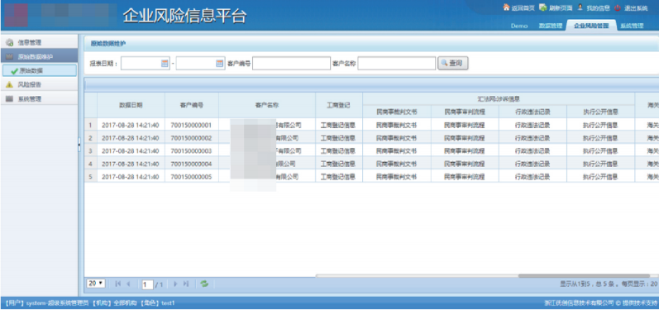Open 我的信息 via the user icon
659x310 pixels.
tap(580, 8)
